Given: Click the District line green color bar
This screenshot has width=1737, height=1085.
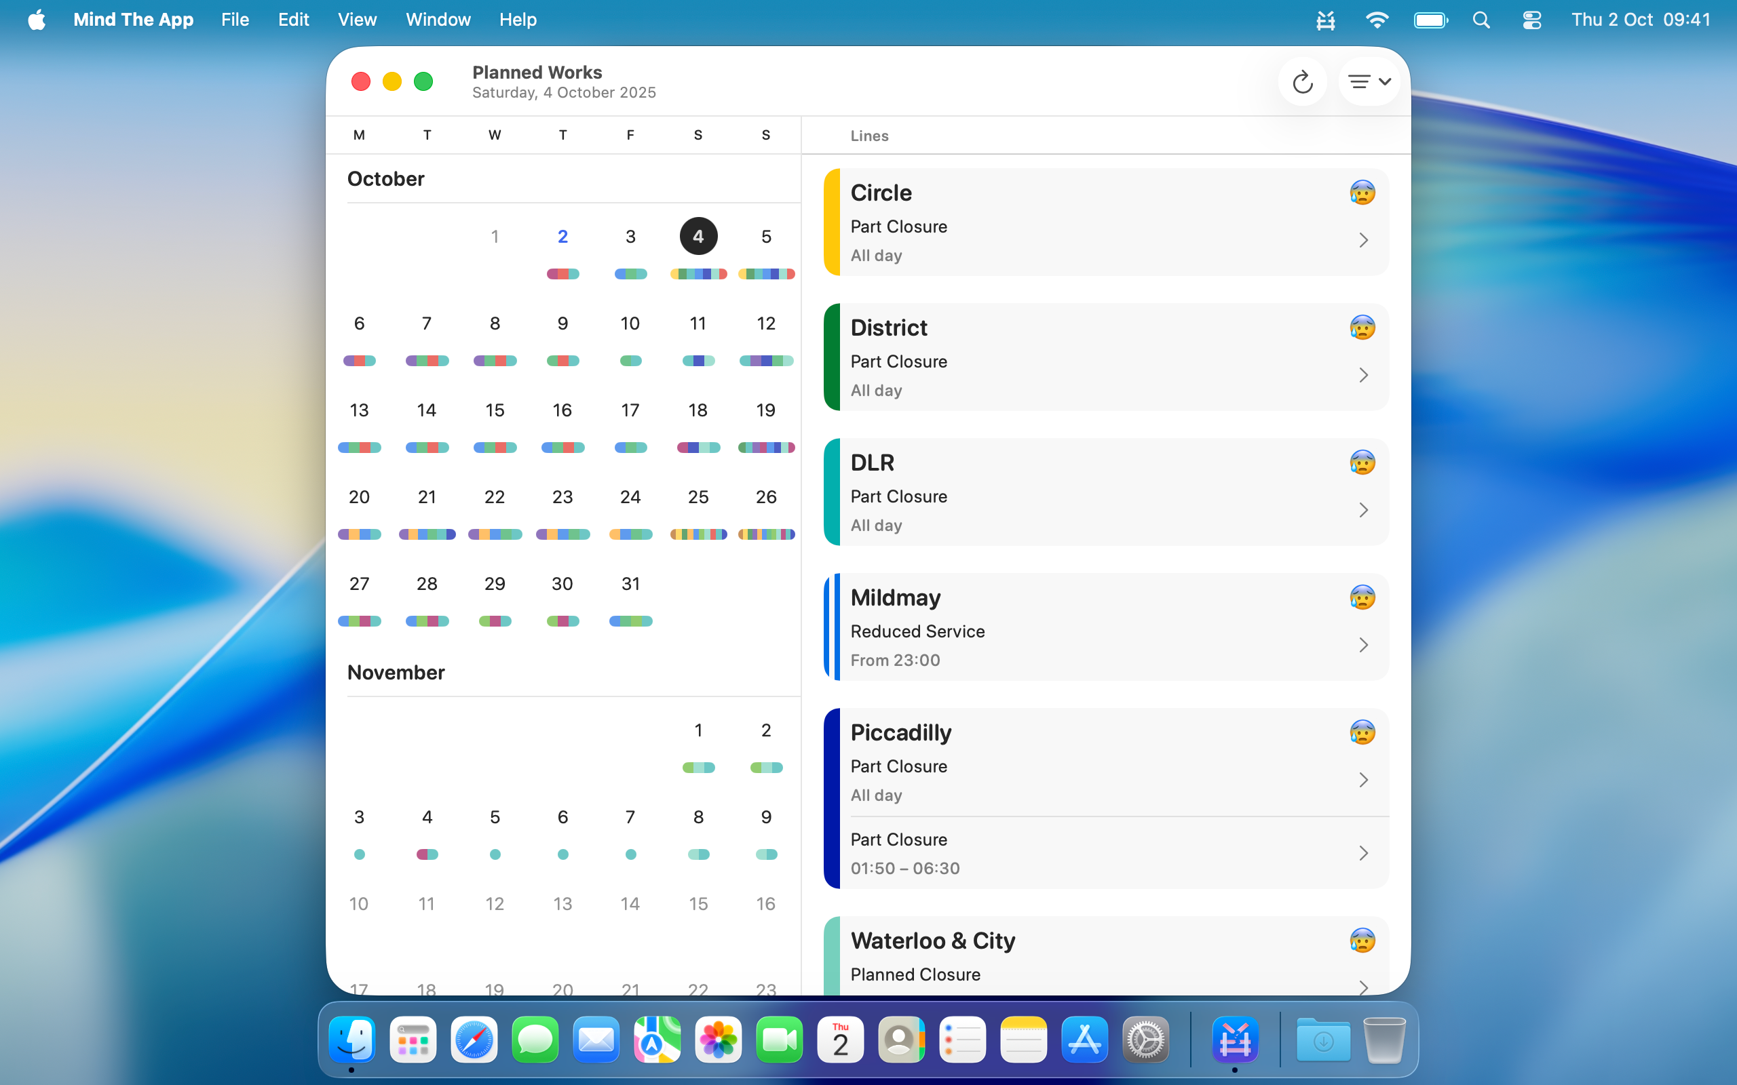Looking at the screenshot, I should coord(832,357).
